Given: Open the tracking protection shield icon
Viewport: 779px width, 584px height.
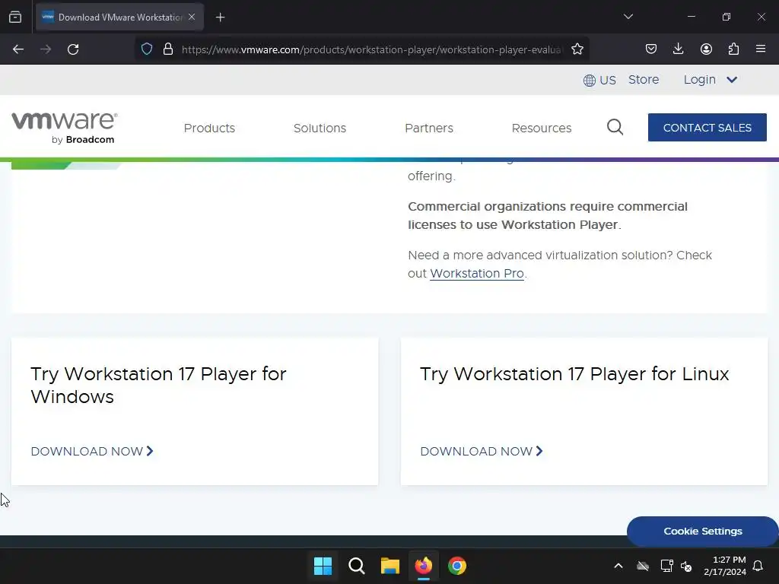Looking at the screenshot, I should (x=147, y=49).
